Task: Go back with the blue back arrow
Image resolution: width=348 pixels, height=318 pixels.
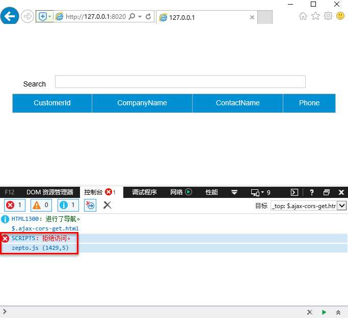Action: (x=10, y=16)
